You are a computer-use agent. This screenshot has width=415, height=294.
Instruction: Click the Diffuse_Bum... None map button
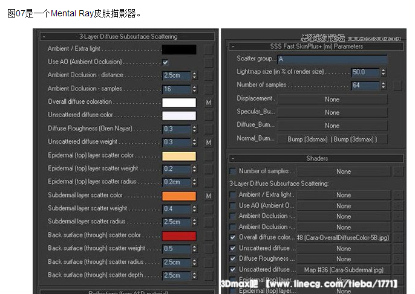[x=332, y=126]
